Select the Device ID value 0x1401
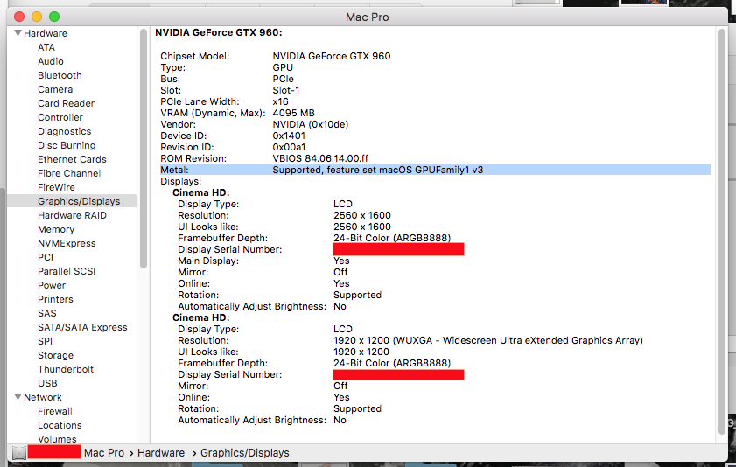The height and width of the screenshot is (467, 736). point(289,136)
